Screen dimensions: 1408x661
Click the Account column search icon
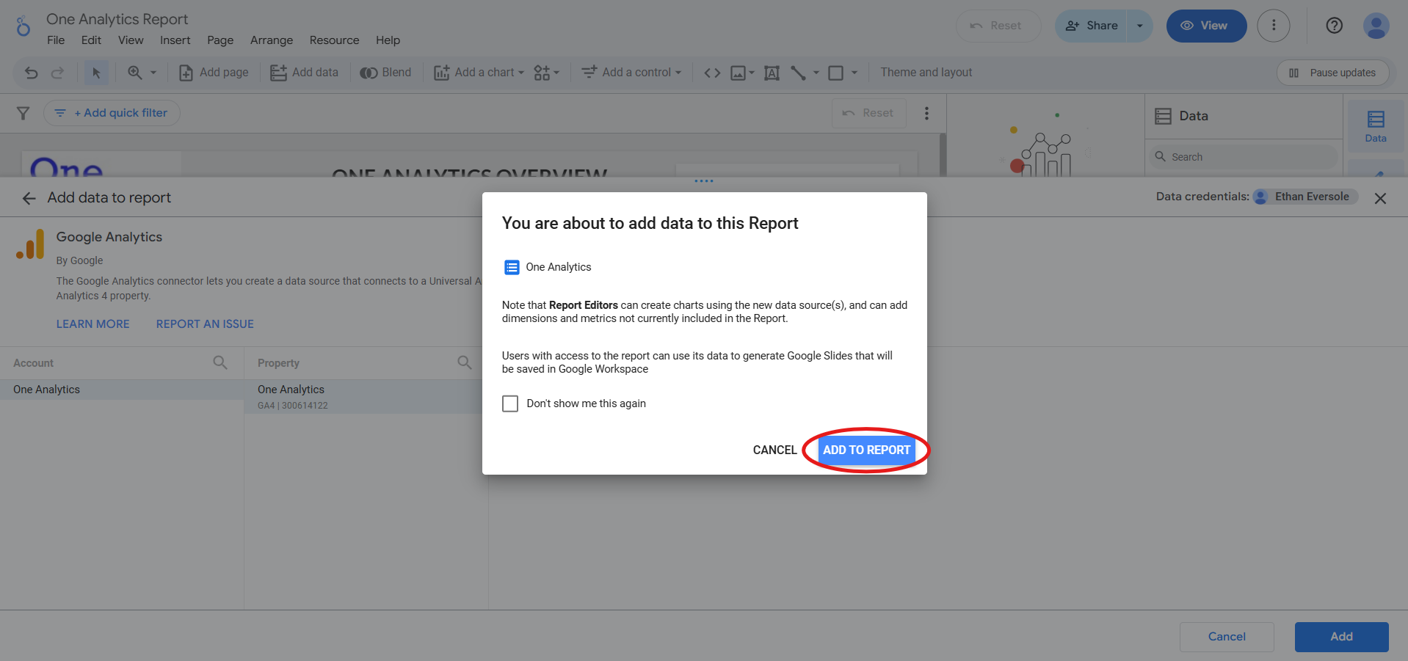[220, 362]
